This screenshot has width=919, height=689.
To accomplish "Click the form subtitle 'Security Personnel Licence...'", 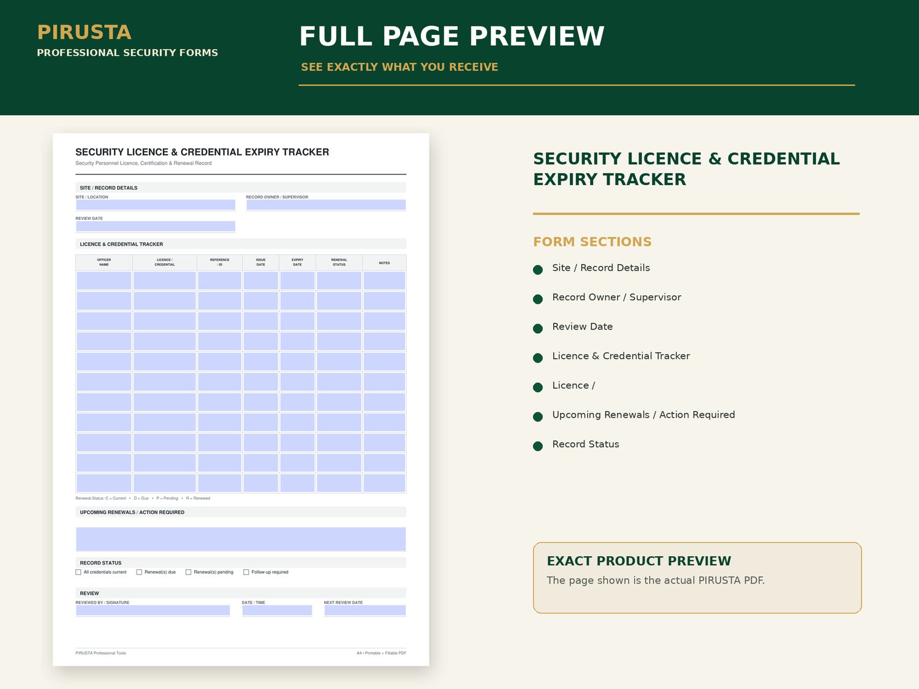I will 143,163.
